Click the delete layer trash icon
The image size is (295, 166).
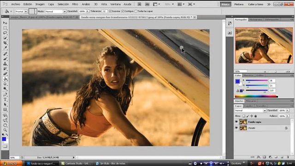(x=288, y=157)
